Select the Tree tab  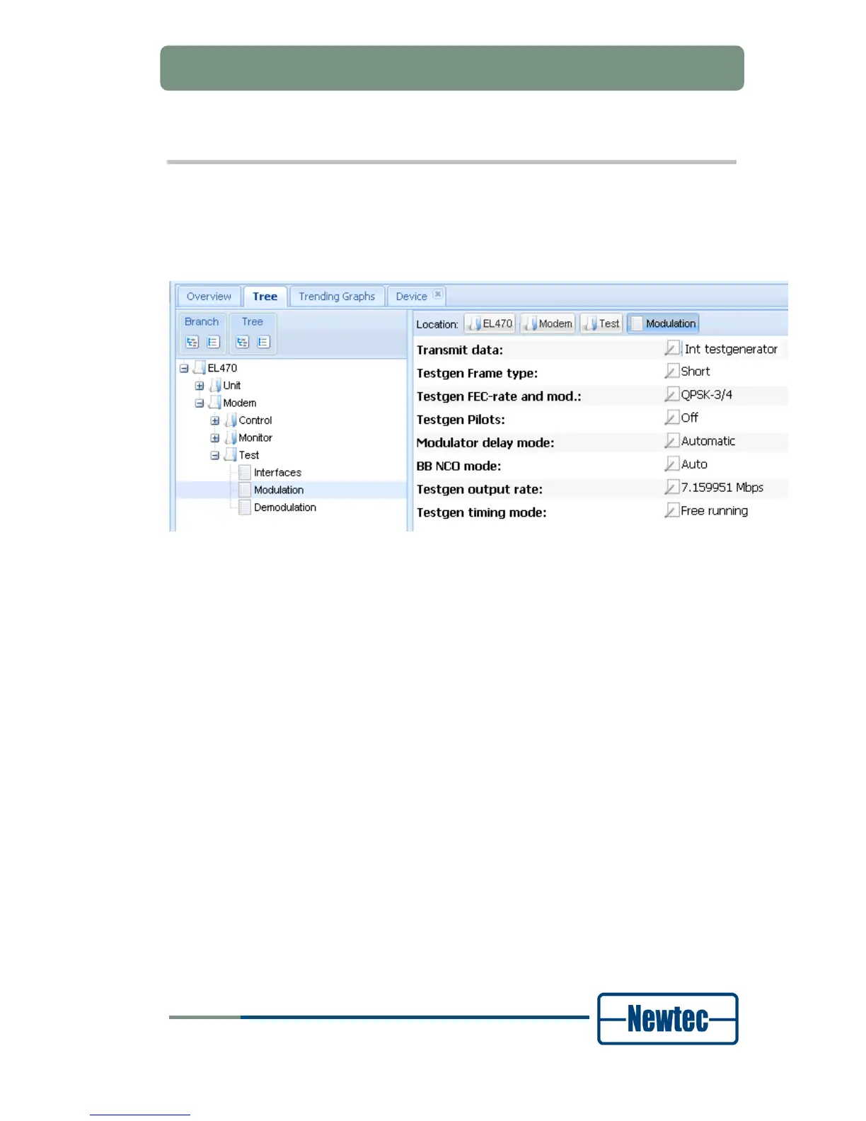[265, 297]
